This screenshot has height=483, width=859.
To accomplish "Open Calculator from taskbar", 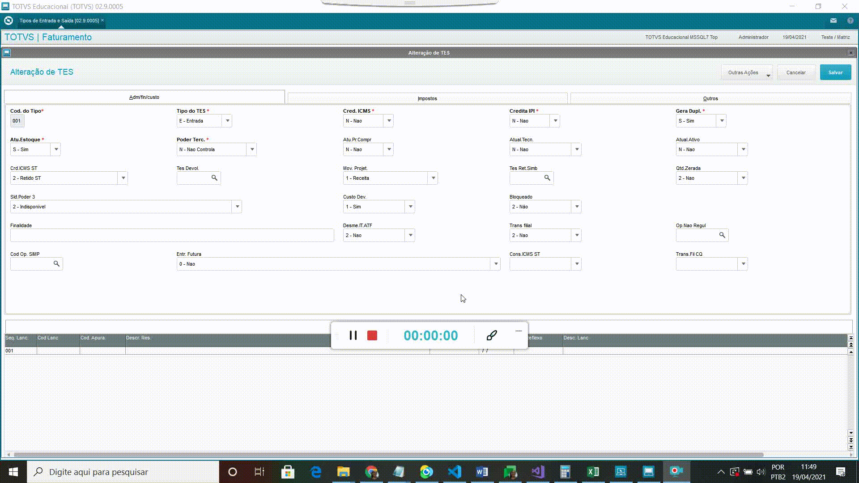I will click(565, 472).
